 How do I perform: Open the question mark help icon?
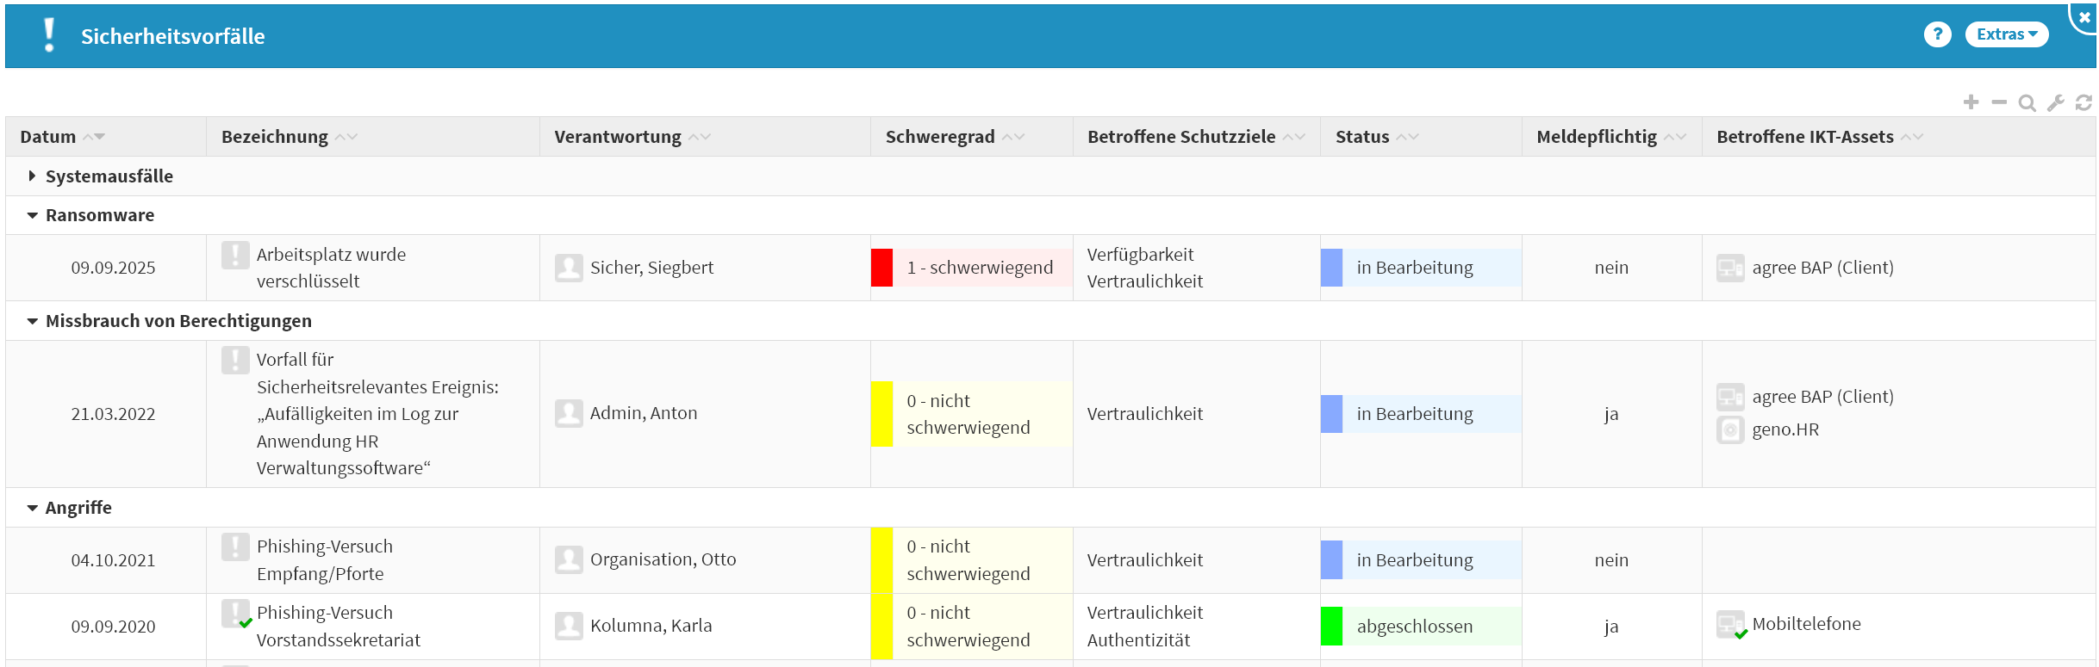click(1937, 34)
